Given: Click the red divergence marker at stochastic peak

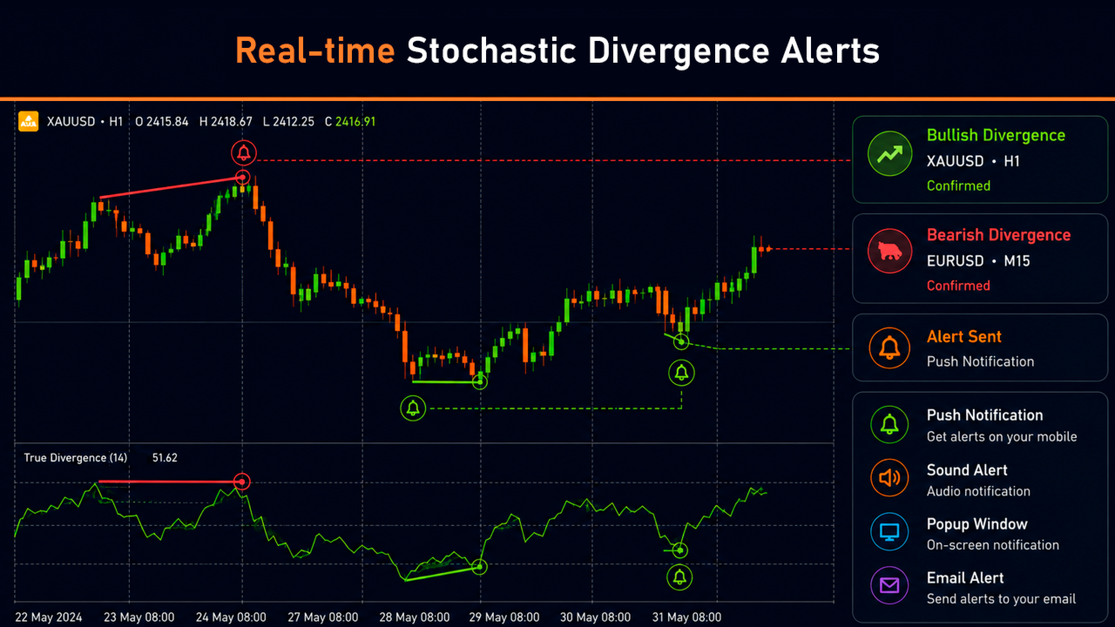Looking at the screenshot, I should coord(242,481).
